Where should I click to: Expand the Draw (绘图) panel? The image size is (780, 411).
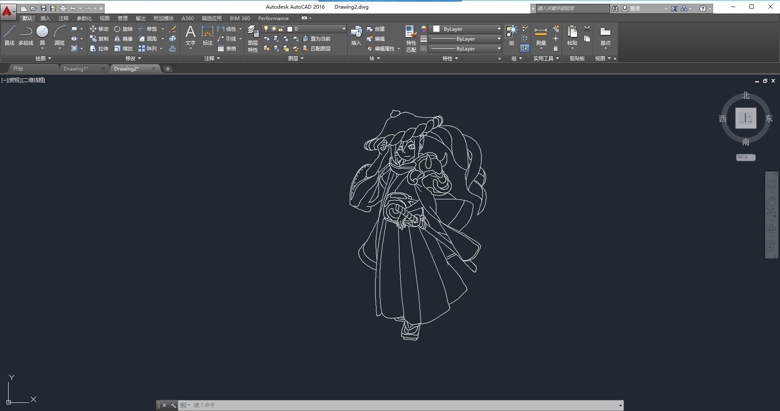tap(44, 58)
